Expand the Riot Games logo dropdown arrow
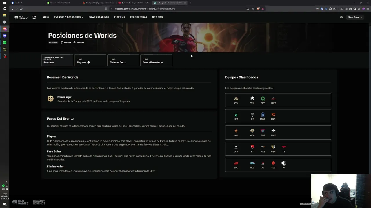 pos(28,18)
